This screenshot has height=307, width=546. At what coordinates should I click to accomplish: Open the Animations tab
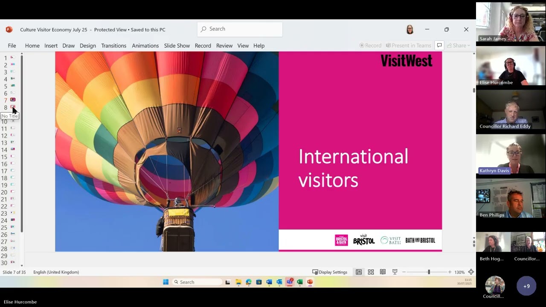145,46
